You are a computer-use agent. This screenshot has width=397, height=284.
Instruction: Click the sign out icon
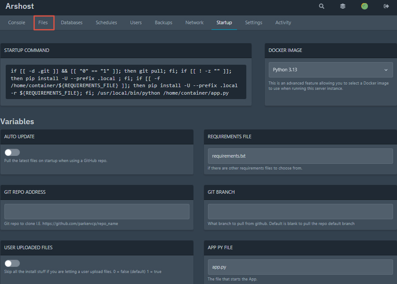[x=386, y=6]
